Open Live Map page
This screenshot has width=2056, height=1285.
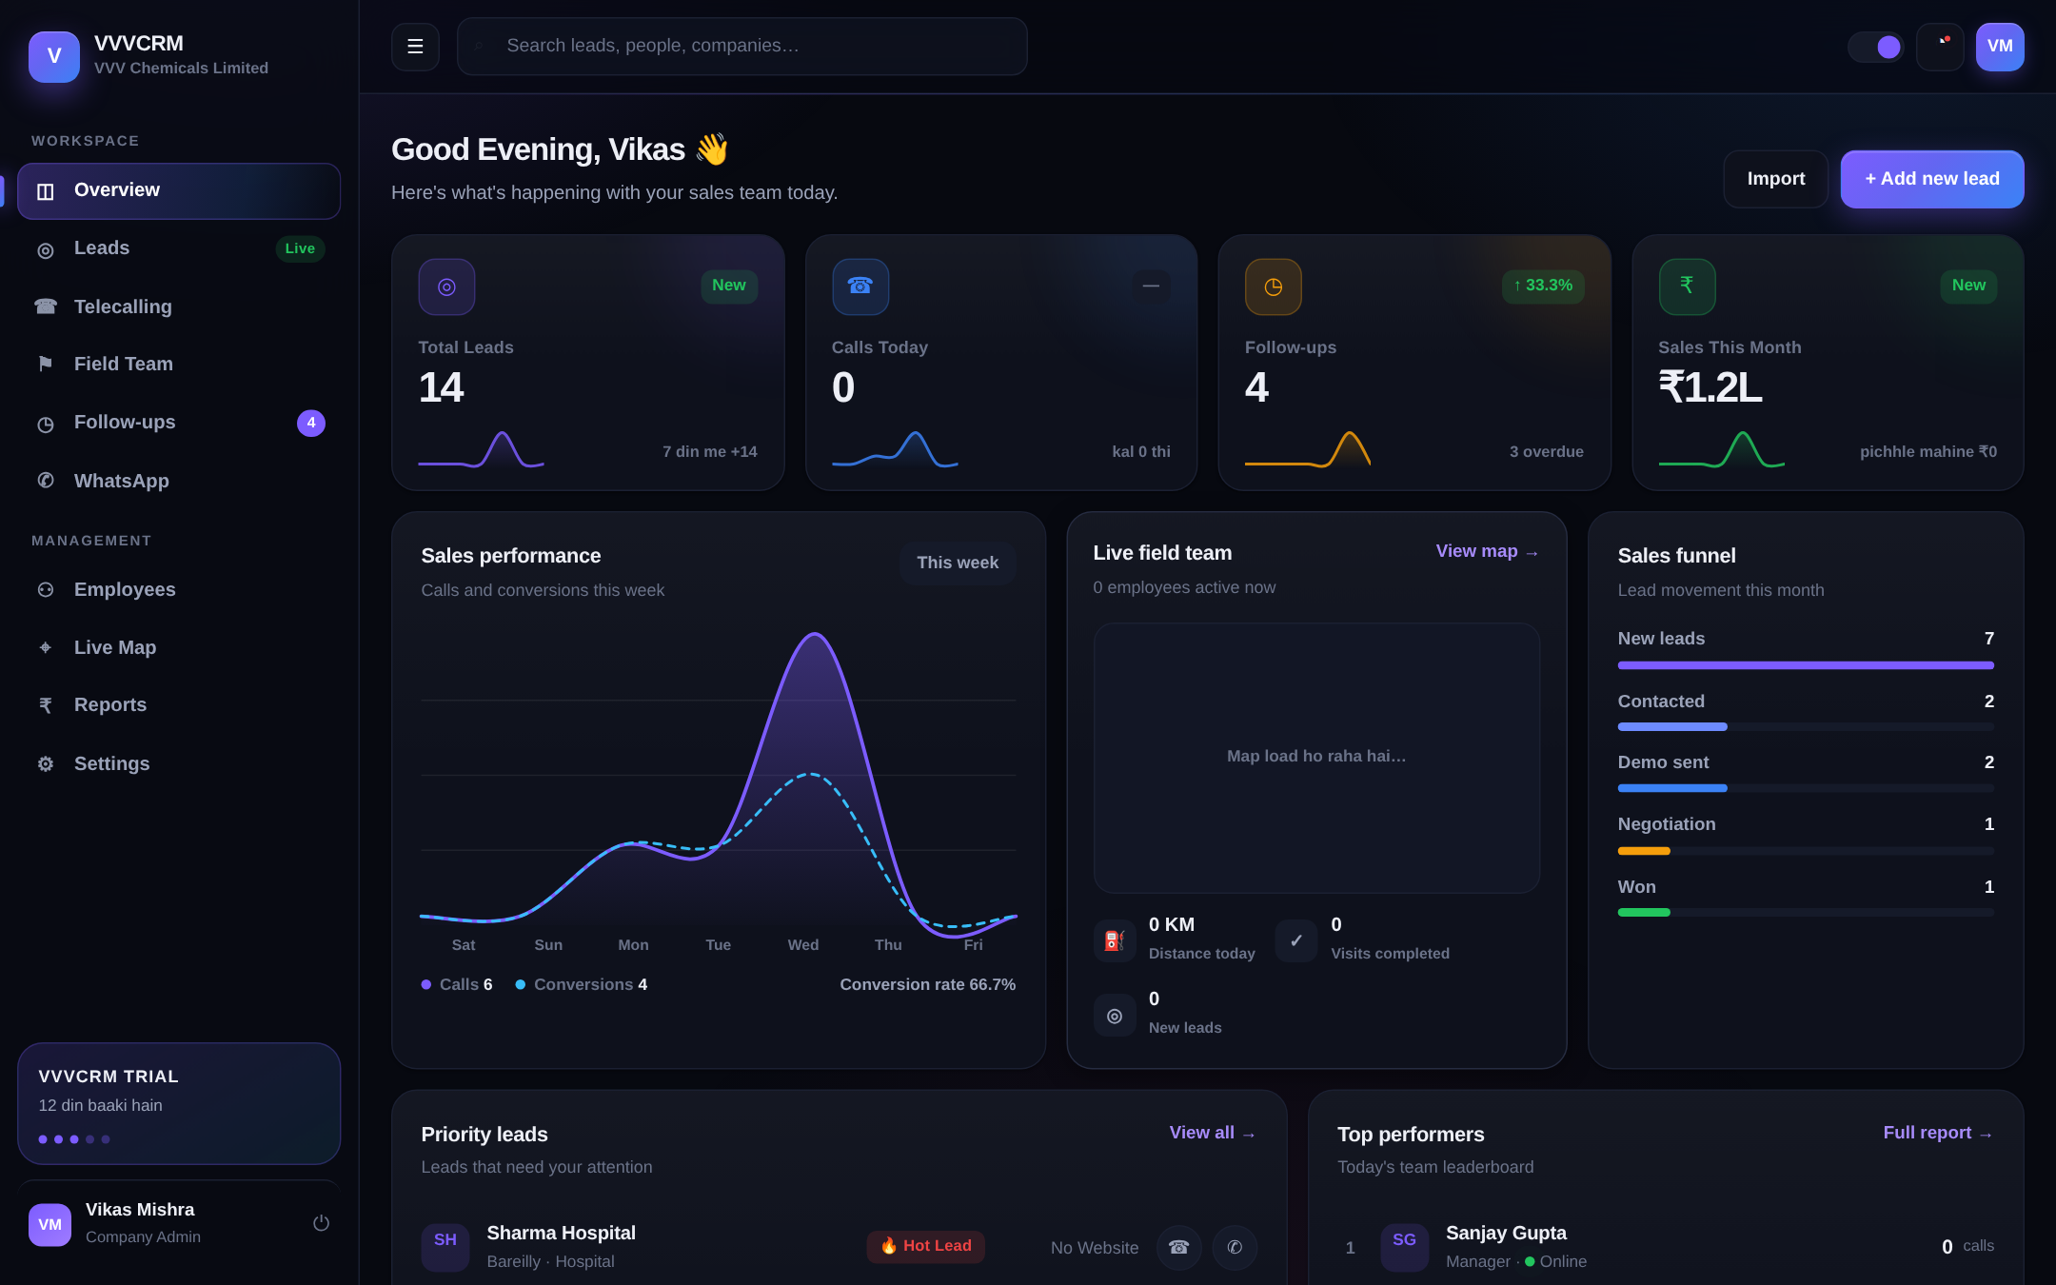coord(179,647)
